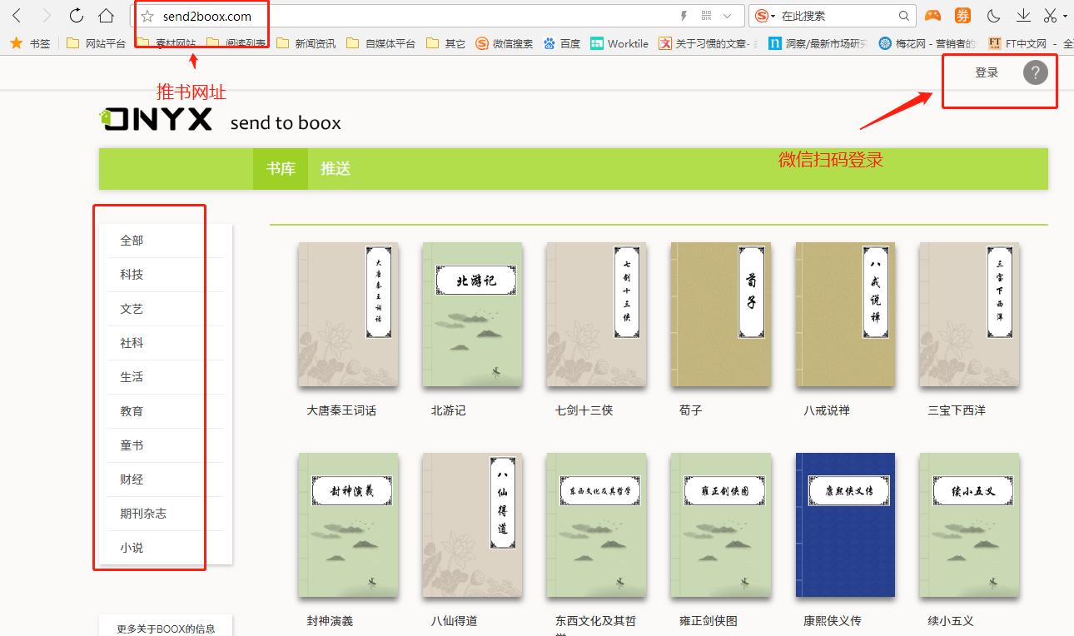Open the 百度 bookmark
Image resolution: width=1074 pixels, height=636 pixels.
(562, 43)
